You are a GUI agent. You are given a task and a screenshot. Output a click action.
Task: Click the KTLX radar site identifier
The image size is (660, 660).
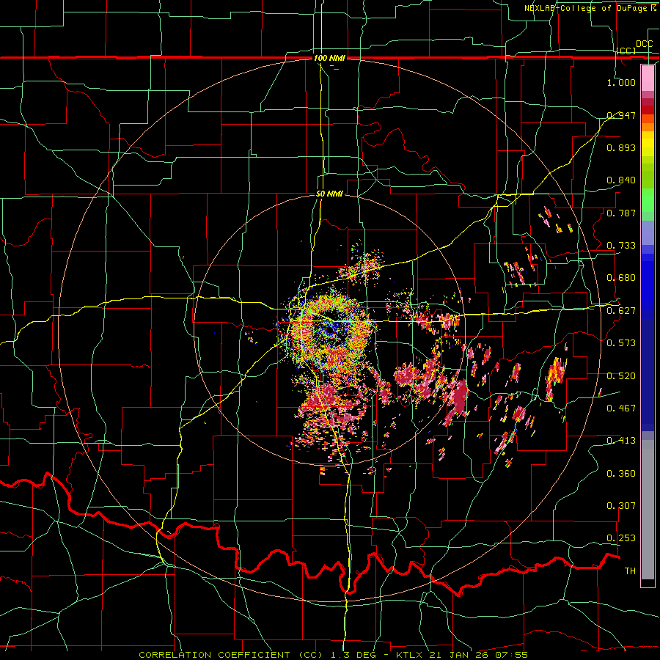coord(410,655)
